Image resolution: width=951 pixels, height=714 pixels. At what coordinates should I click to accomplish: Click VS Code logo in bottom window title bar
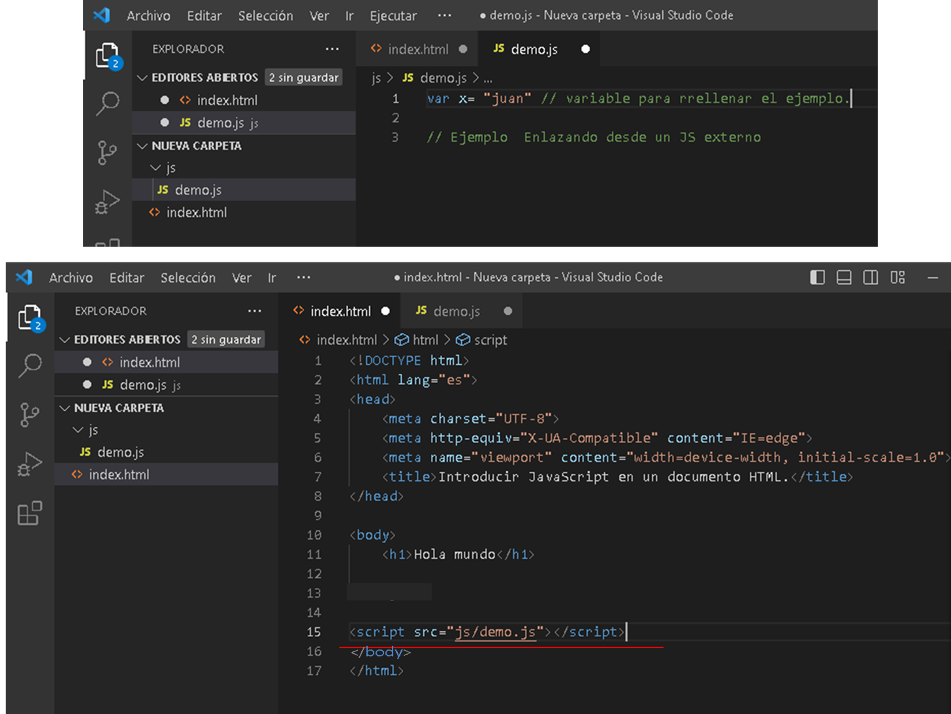pos(24,277)
